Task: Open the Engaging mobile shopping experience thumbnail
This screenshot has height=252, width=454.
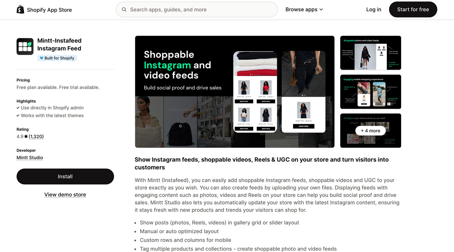Action: 371,92
